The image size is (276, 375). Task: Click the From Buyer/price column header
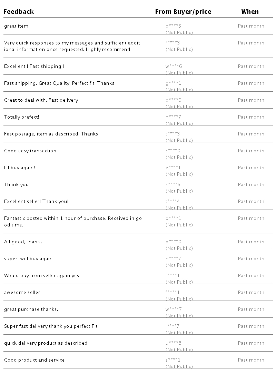[183, 12]
